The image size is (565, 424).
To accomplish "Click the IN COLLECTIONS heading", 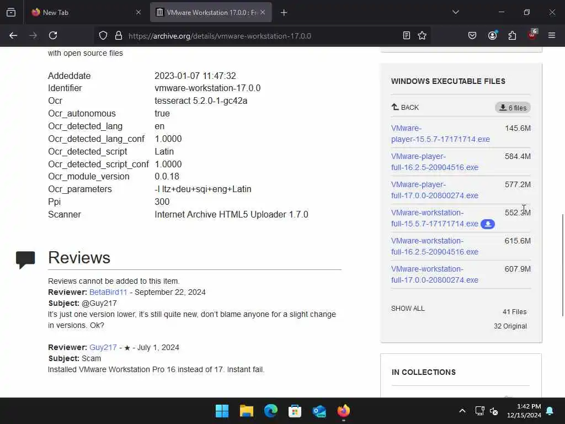I will coord(424,372).
